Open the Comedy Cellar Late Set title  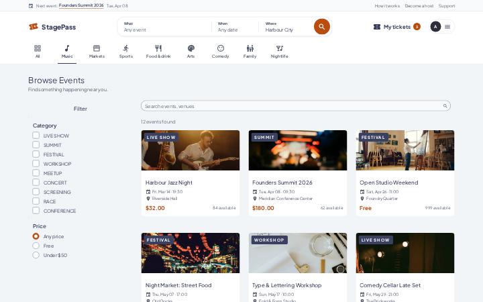point(390,285)
